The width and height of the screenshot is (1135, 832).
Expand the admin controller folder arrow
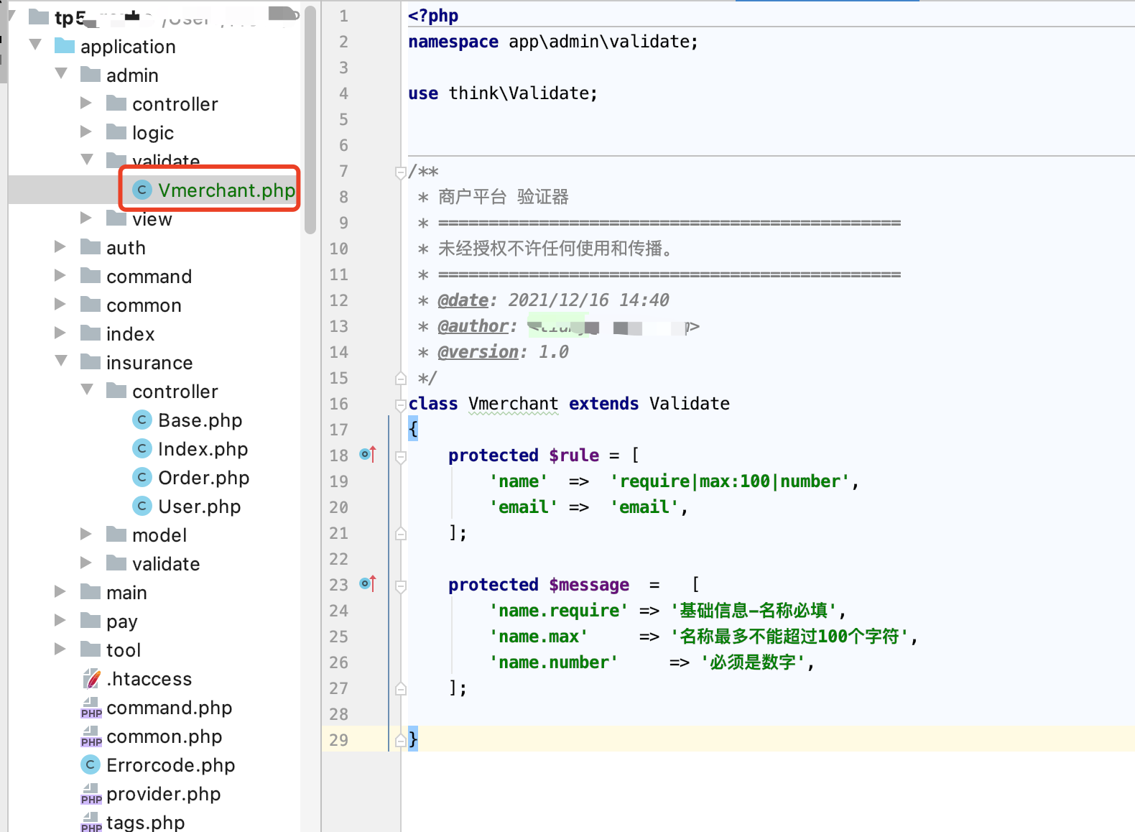tap(86, 103)
